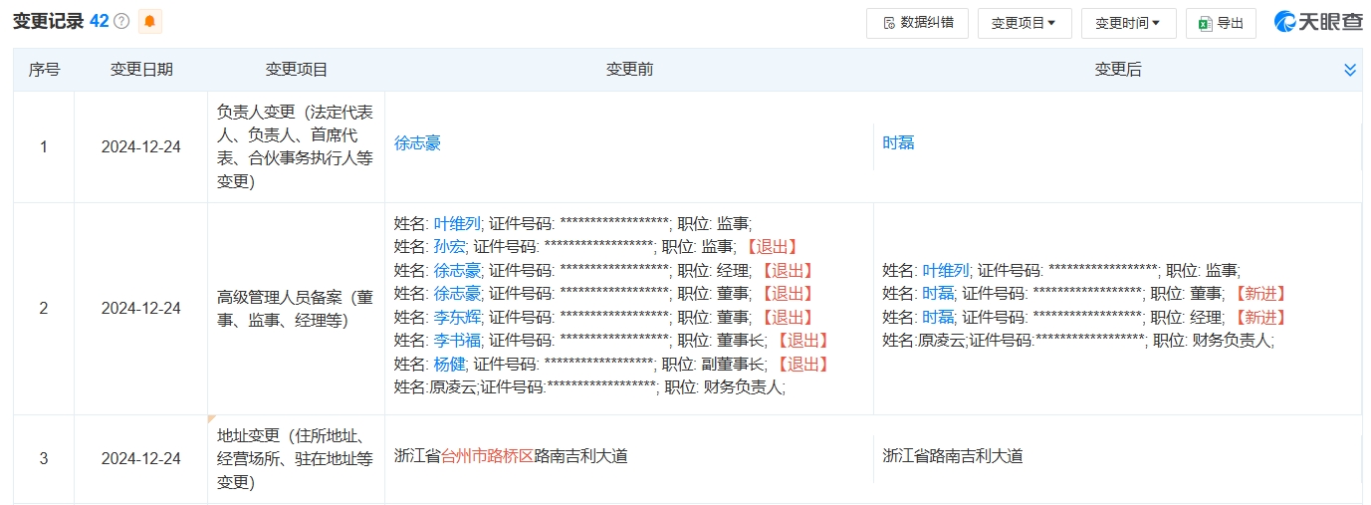This screenshot has height=505, width=1371.
Task: Open 叶维列 link in the 变更后 column
Action: 946,270
